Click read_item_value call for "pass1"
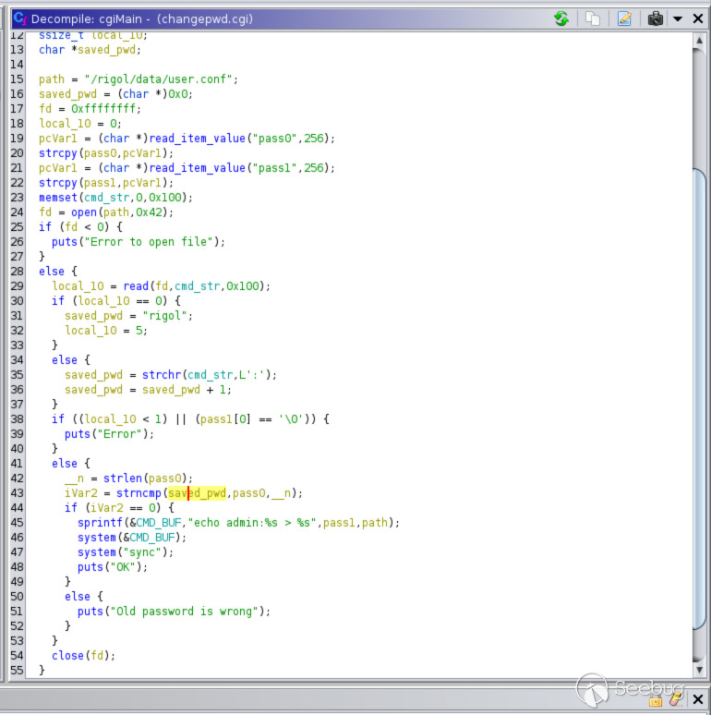Viewport: 711px width, 715px height. (x=197, y=168)
